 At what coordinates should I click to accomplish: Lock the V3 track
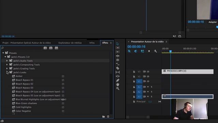point(134,72)
